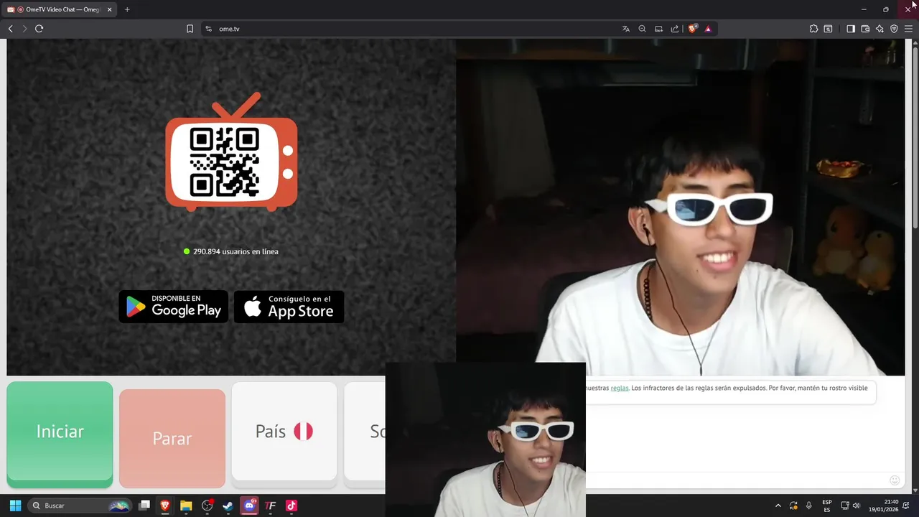Click the browser forward arrow

(24, 29)
